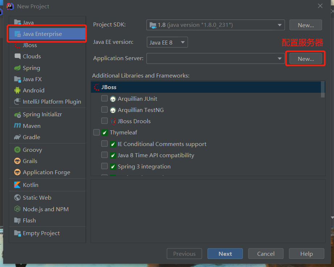This screenshot has width=334, height=267.
Task: Click the Gradle elephant icon
Action: click(x=17, y=137)
